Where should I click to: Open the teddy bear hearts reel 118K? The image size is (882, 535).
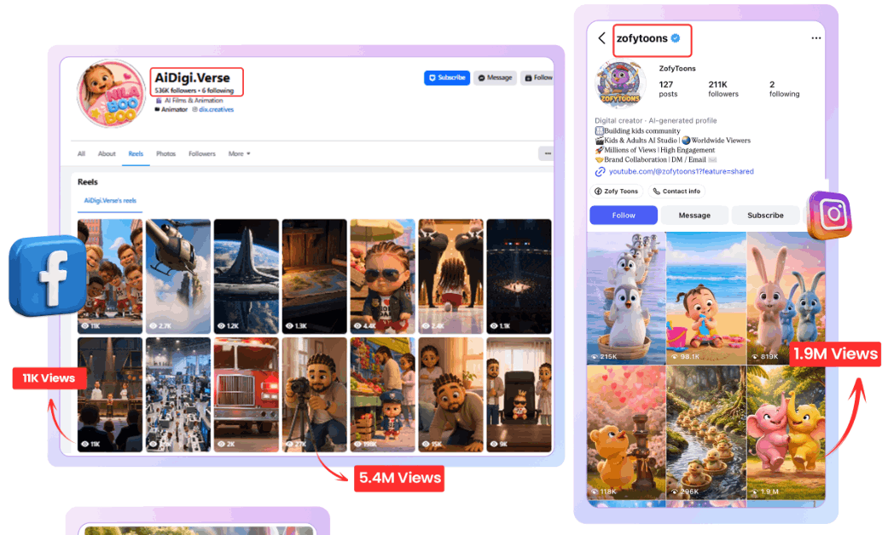[626, 432]
